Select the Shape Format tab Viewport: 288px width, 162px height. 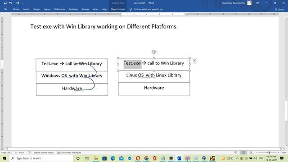click(117, 9)
